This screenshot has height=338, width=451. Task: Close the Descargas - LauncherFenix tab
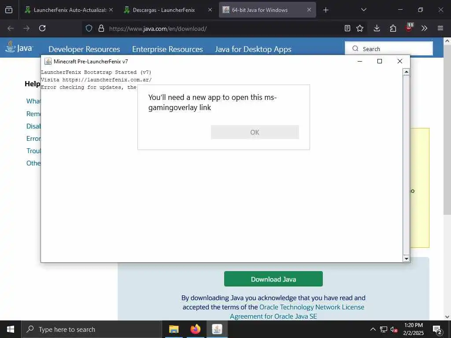210,10
